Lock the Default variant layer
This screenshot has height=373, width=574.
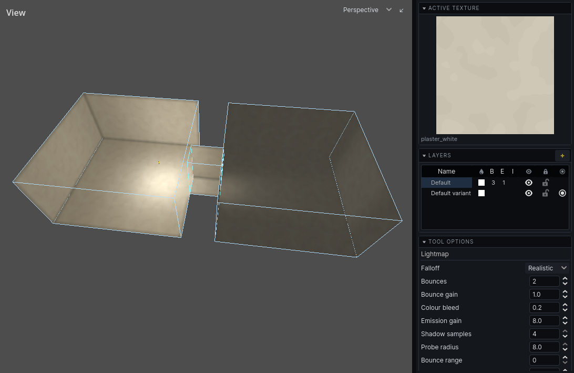pos(546,193)
